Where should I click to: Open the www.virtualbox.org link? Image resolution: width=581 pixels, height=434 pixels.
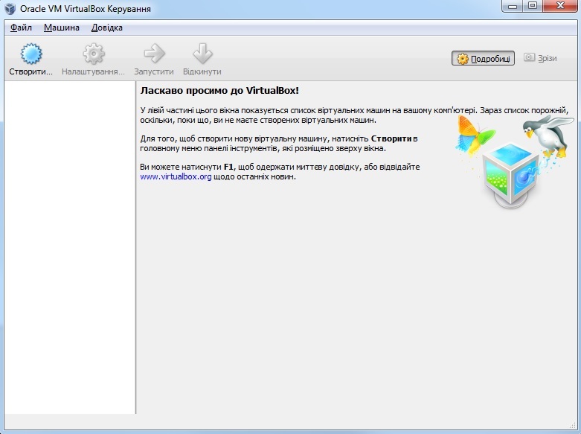click(176, 176)
